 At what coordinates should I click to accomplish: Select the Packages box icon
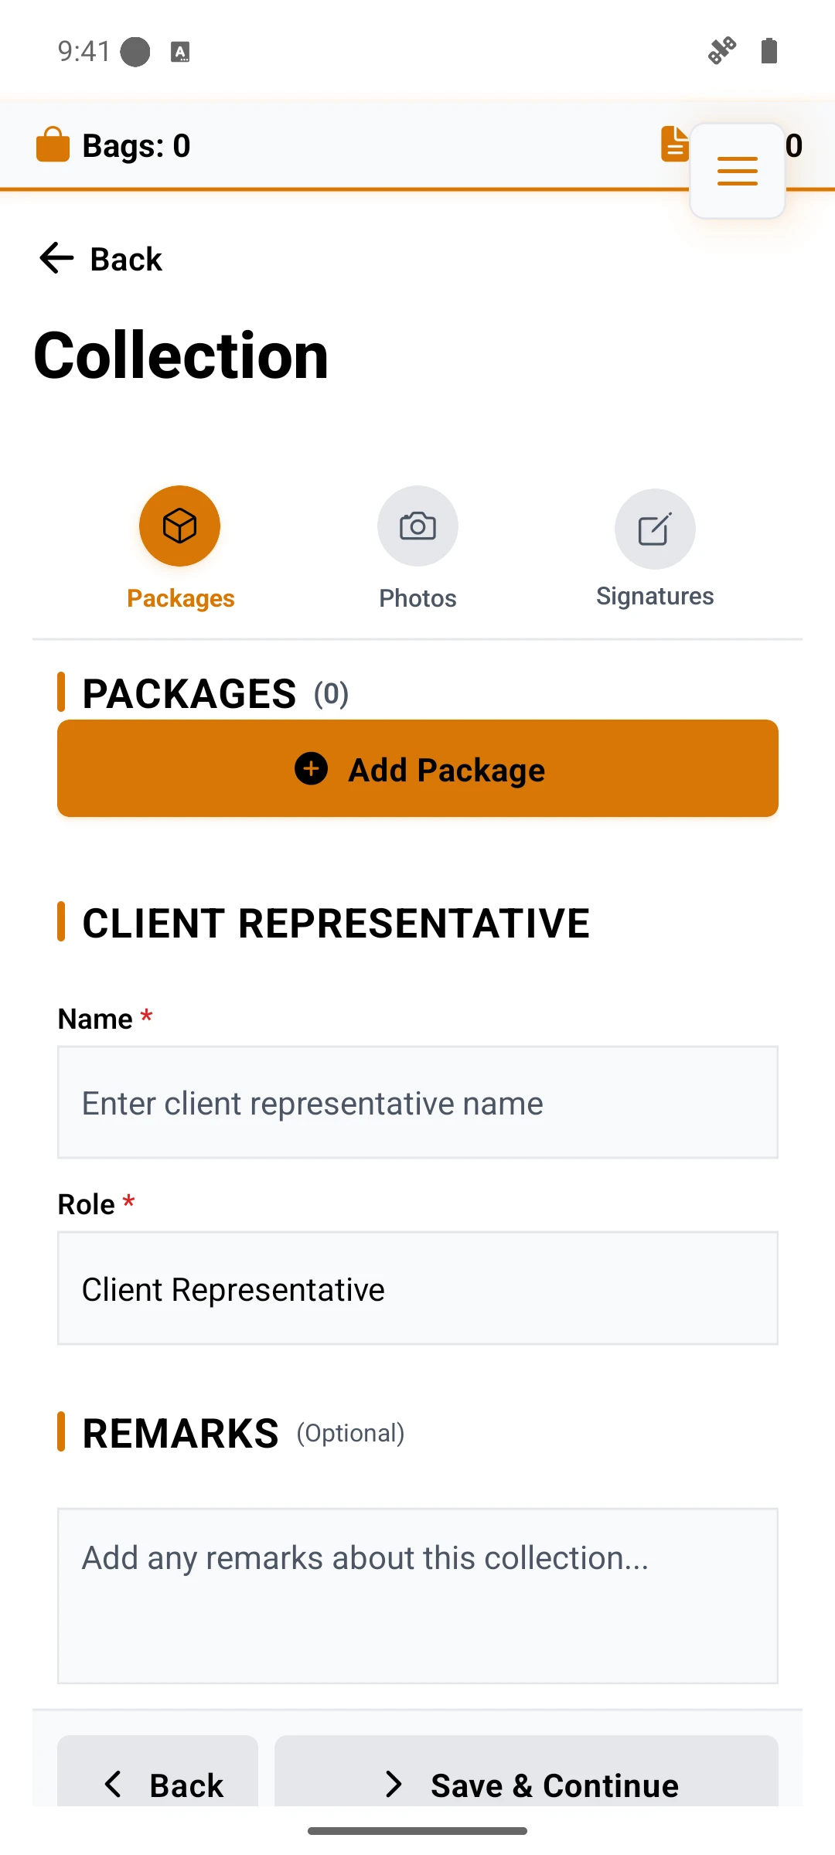coord(180,526)
